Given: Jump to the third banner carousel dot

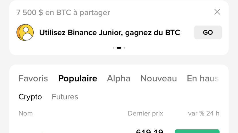Looking at the screenshot, I should tap(124, 48).
